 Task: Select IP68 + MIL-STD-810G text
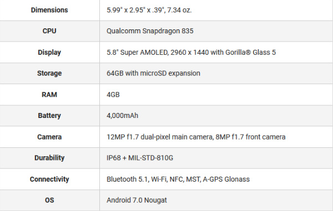point(140,158)
